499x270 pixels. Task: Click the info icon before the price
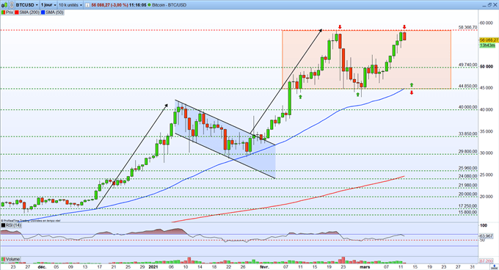[88, 5]
